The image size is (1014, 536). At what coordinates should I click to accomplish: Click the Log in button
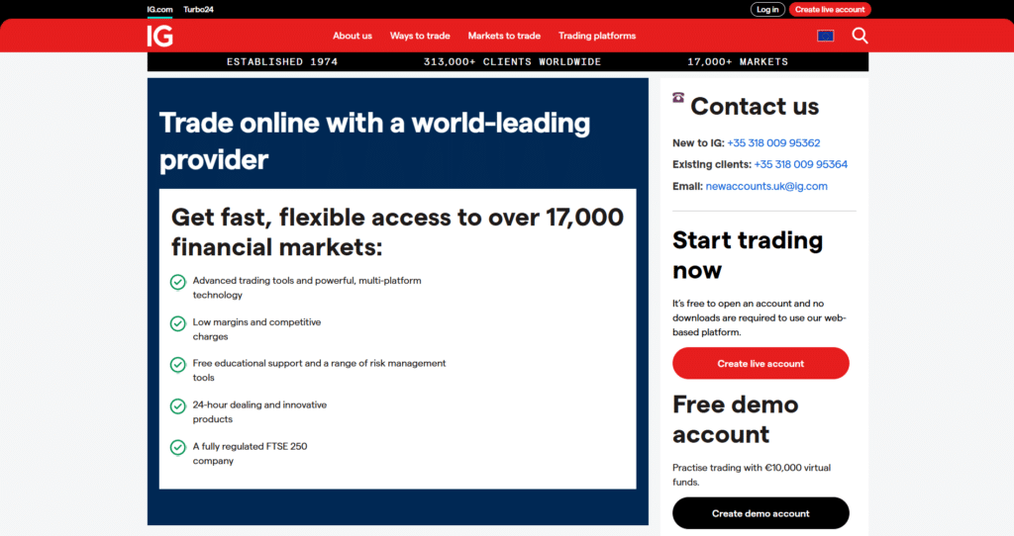pyautogui.click(x=767, y=9)
